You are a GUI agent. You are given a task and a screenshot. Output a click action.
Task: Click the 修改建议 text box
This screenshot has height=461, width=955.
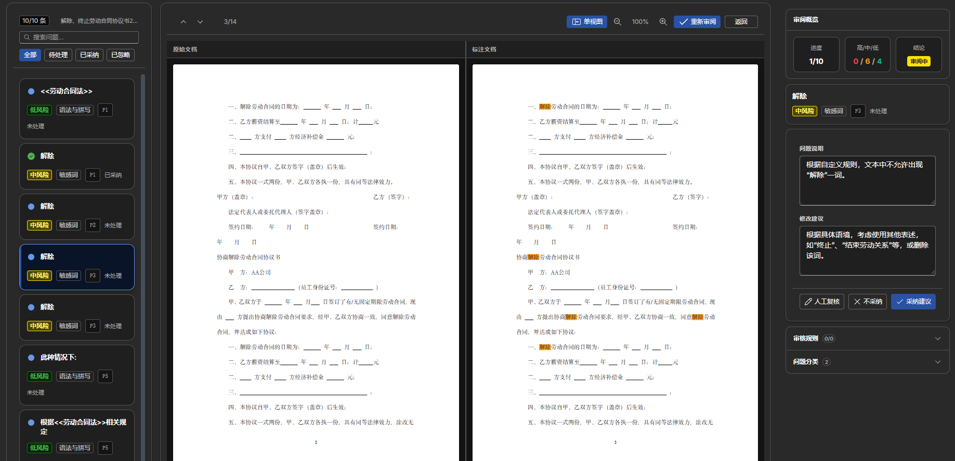click(x=867, y=251)
